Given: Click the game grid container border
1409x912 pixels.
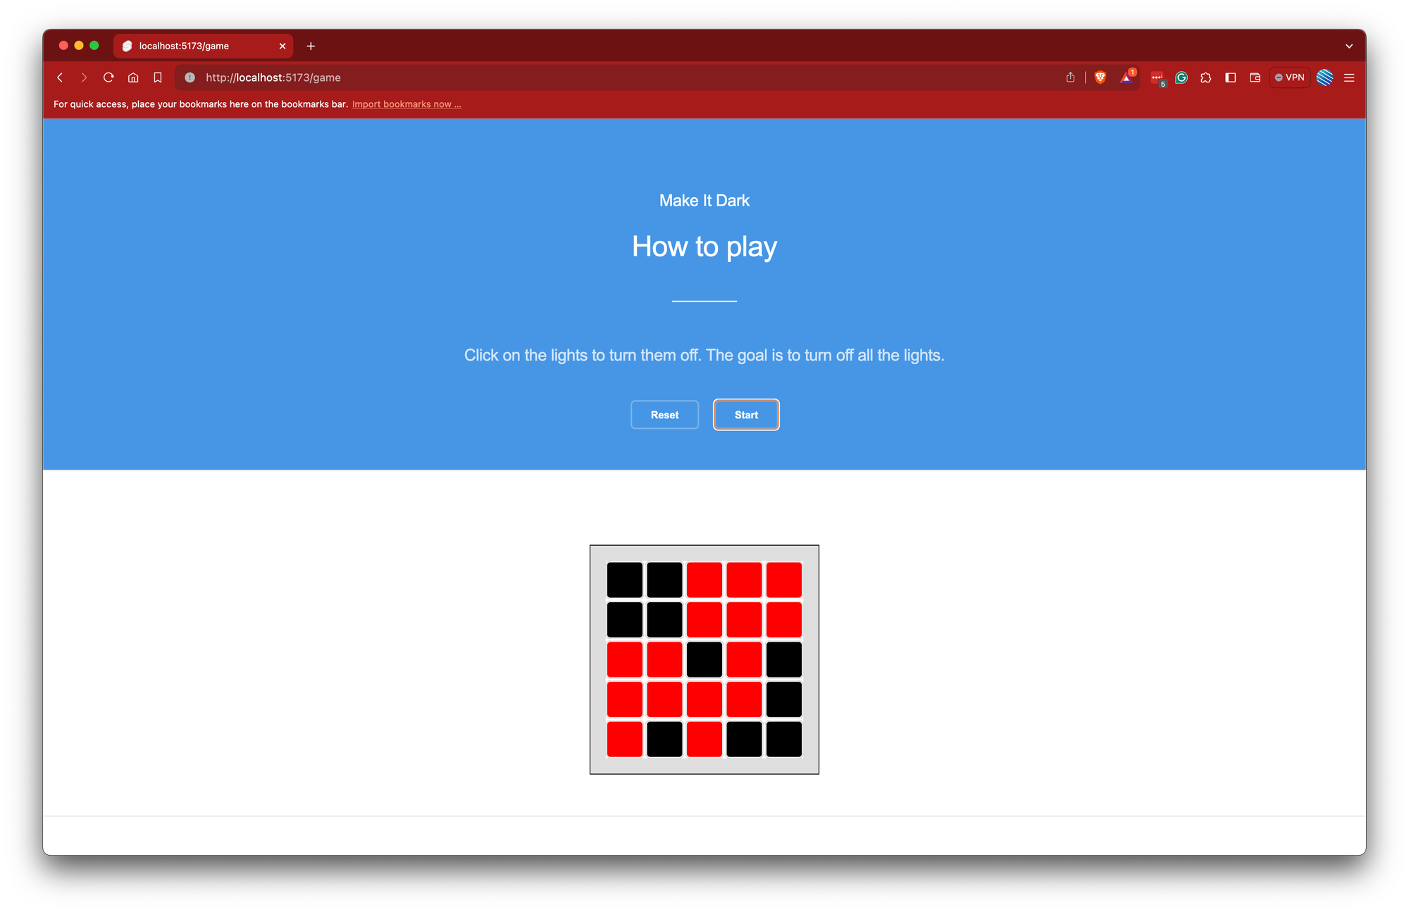Looking at the screenshot, I should [x=704, y=545].
